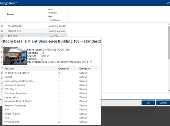Screen dimensions: 170x126
Task: Confirm room assignment with OK
Action: pos(148,103)
